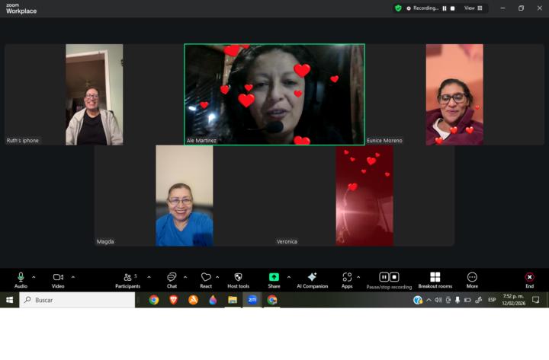549x360 pixels.
Task: Switch to Zoom taskbar icon
Action: point(252,300)
